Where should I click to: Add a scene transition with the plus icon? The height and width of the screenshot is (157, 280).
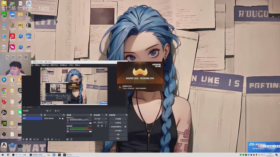(x=98, y=126)
